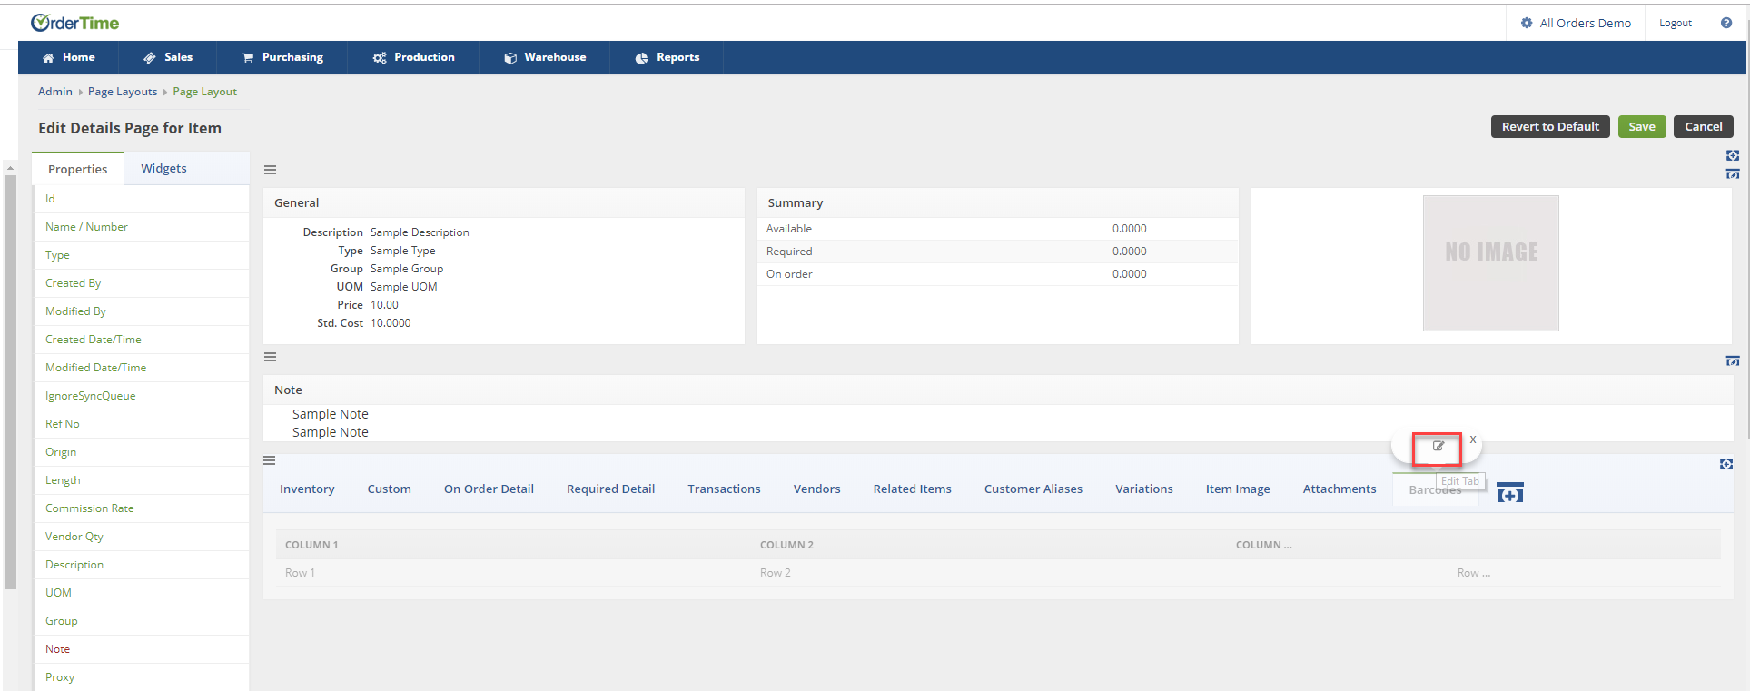The image size is (1750, 691).
Task: Select the Variations tab
Action: (x=1144, y=489)
